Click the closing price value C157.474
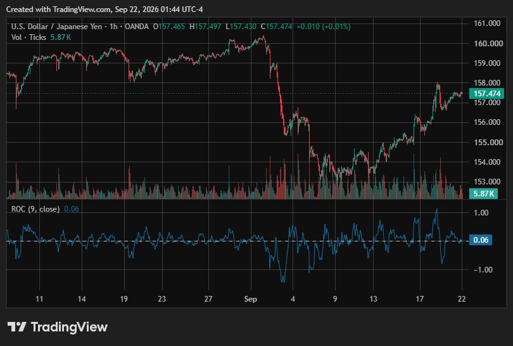The height and width of the screenshot is (346, 513). 277,27
